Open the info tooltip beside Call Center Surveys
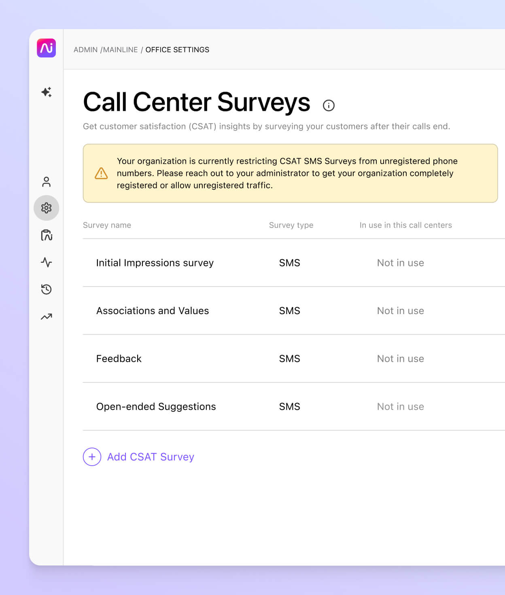 329,105
